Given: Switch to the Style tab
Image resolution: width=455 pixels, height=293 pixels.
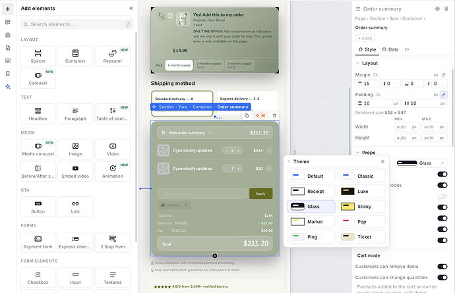Looking at the screenshot, I should tap(367, 49).
